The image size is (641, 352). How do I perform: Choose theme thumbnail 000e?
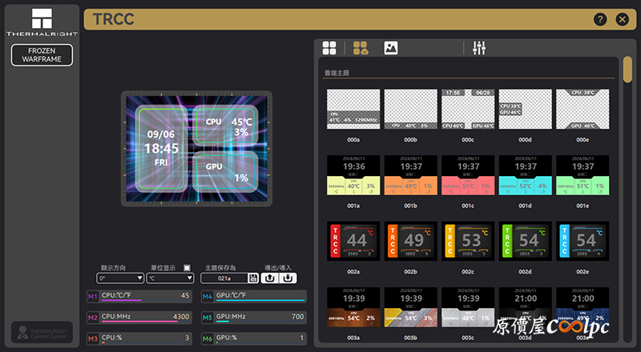pos(583,109)
